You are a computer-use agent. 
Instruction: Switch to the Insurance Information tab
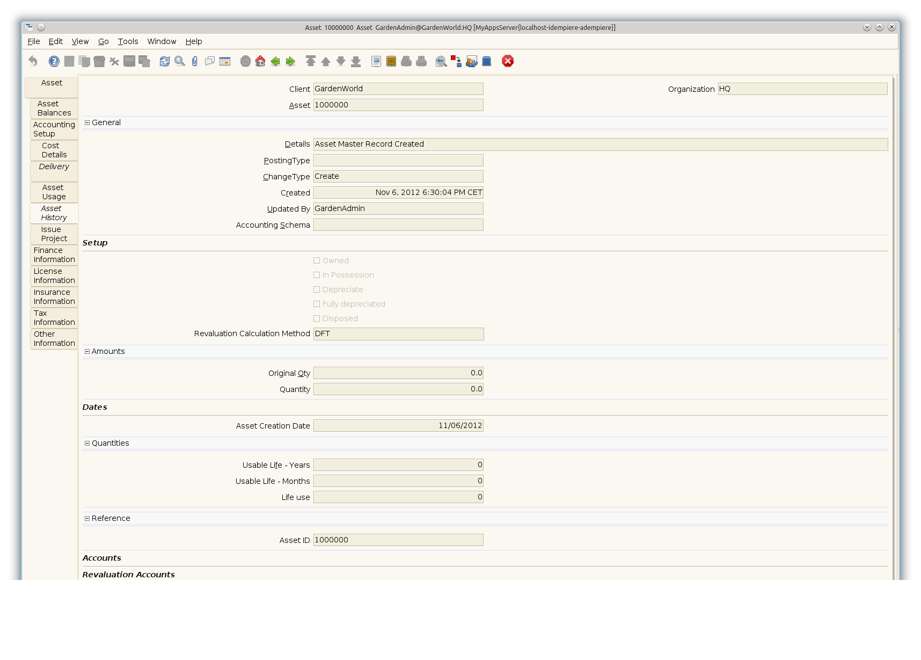click(x=54, y=296)
